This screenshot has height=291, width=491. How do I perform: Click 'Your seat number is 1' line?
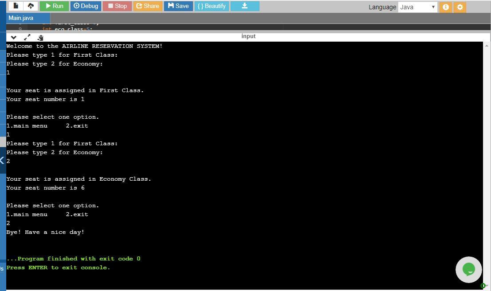[x=45, y=99]
